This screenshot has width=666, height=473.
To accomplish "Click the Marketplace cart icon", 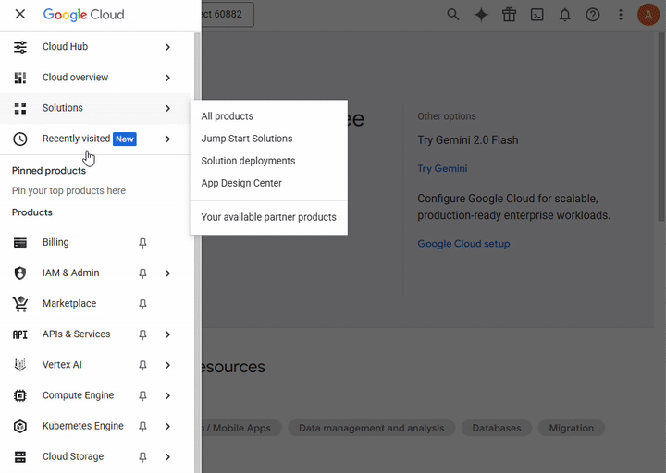I will (x=20, y=304).
